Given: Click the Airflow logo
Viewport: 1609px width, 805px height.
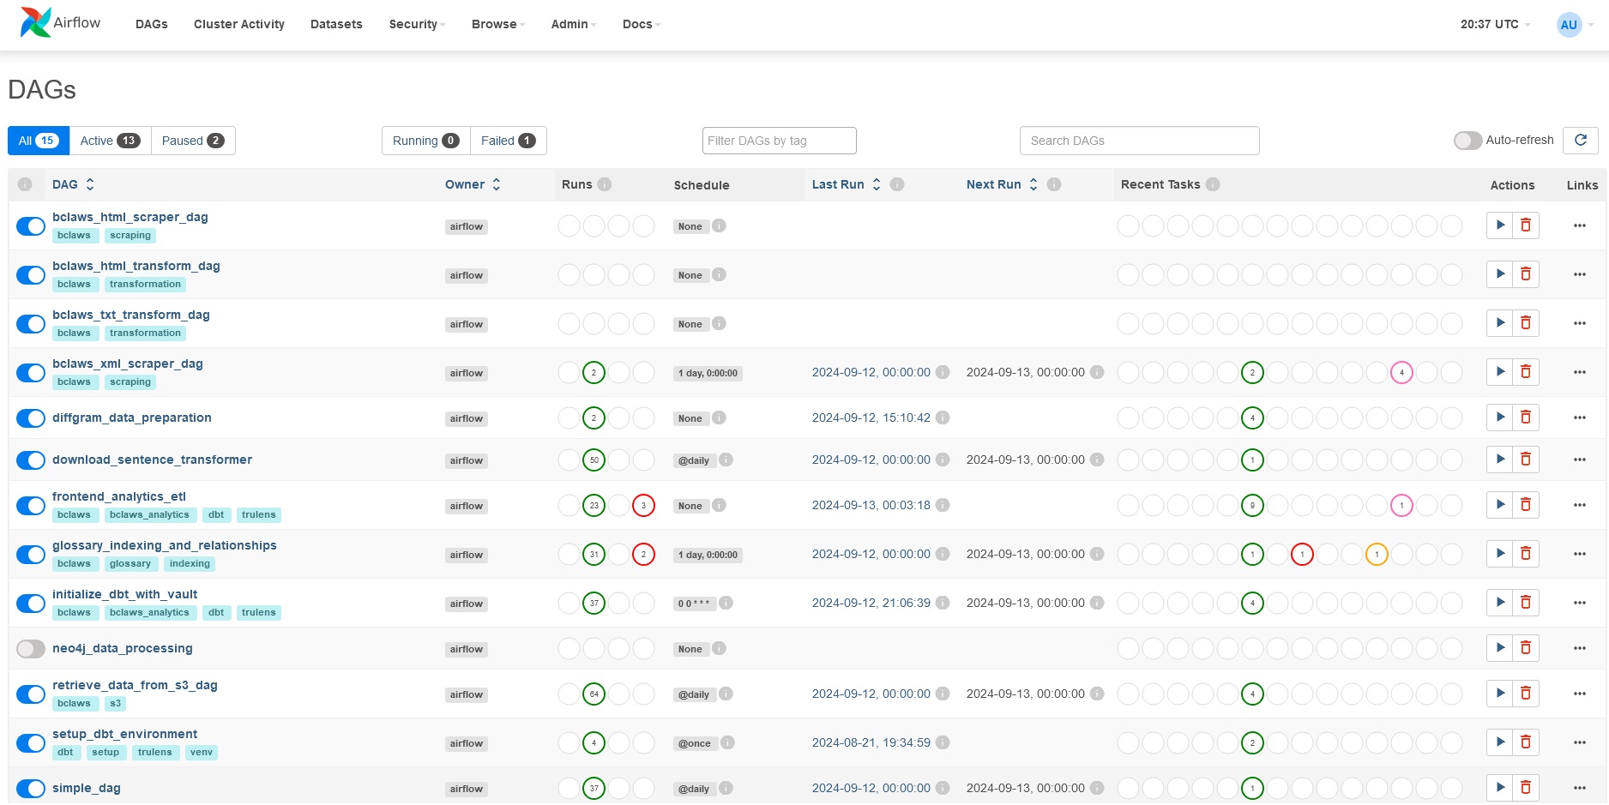Looking at the screenshot, I should pos(60,23).
